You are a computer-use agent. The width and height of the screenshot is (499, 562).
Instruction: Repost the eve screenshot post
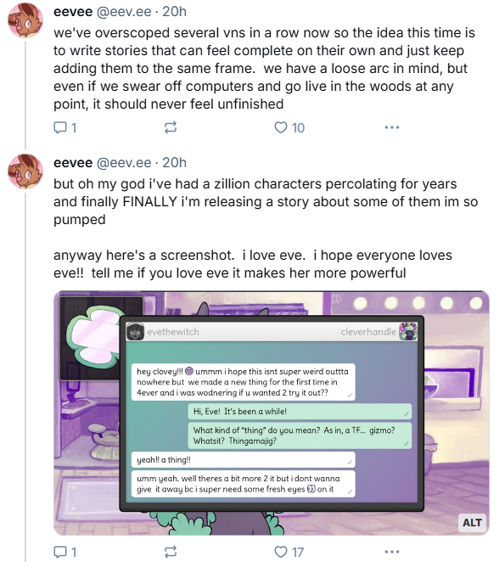171,552
